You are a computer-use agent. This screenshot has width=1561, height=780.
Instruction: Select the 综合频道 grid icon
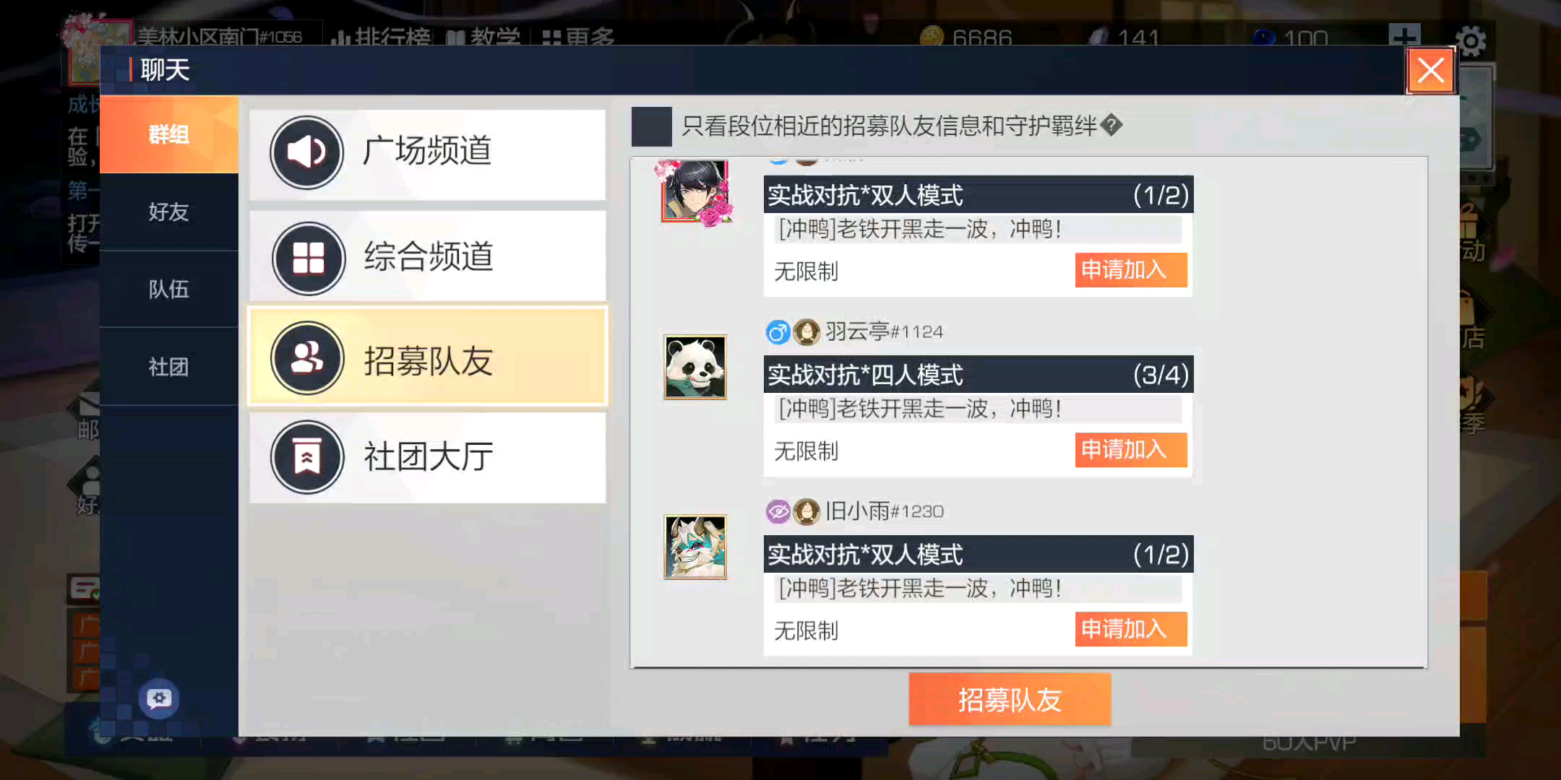309,258
